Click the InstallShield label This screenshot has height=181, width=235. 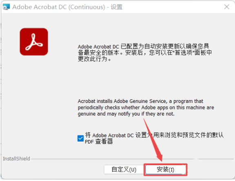point(16,159)
